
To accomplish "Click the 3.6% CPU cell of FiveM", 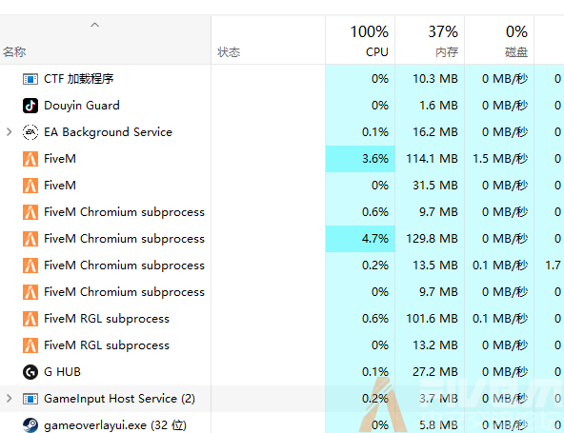I will 360,159.
